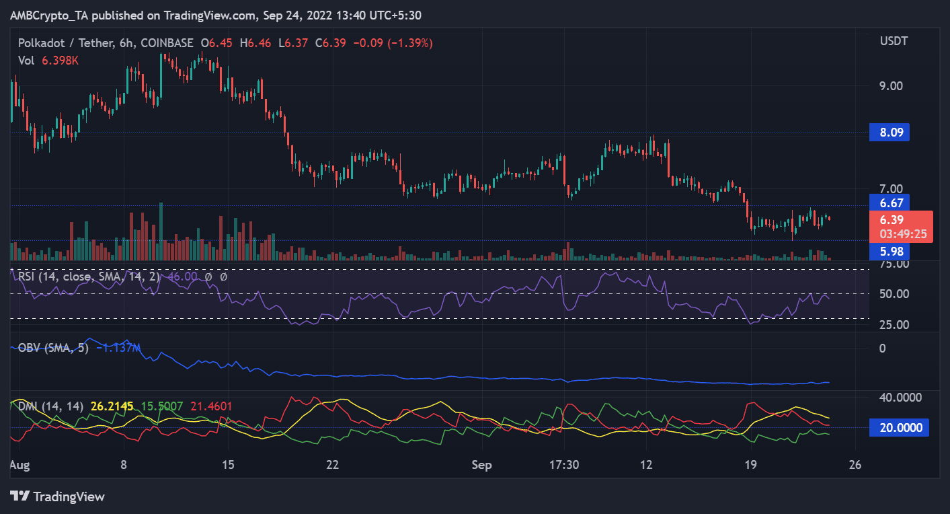Image resolution: width=950 pixels, height=514 pixels.
Task: Click the Vol indicator label
Action: [27, 60]
